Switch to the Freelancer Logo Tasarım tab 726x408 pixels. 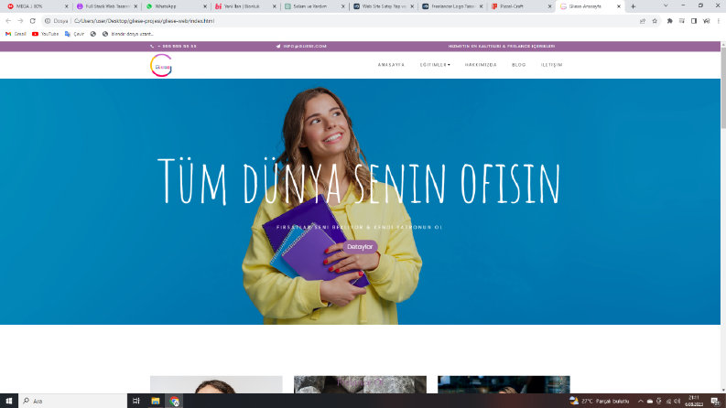pyautogui.click(x=452, y=6)
